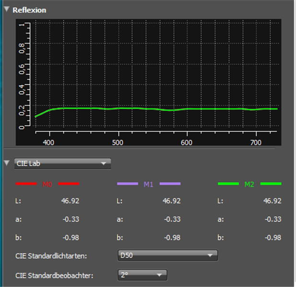Click the green M2 legend label

point(249,184)
